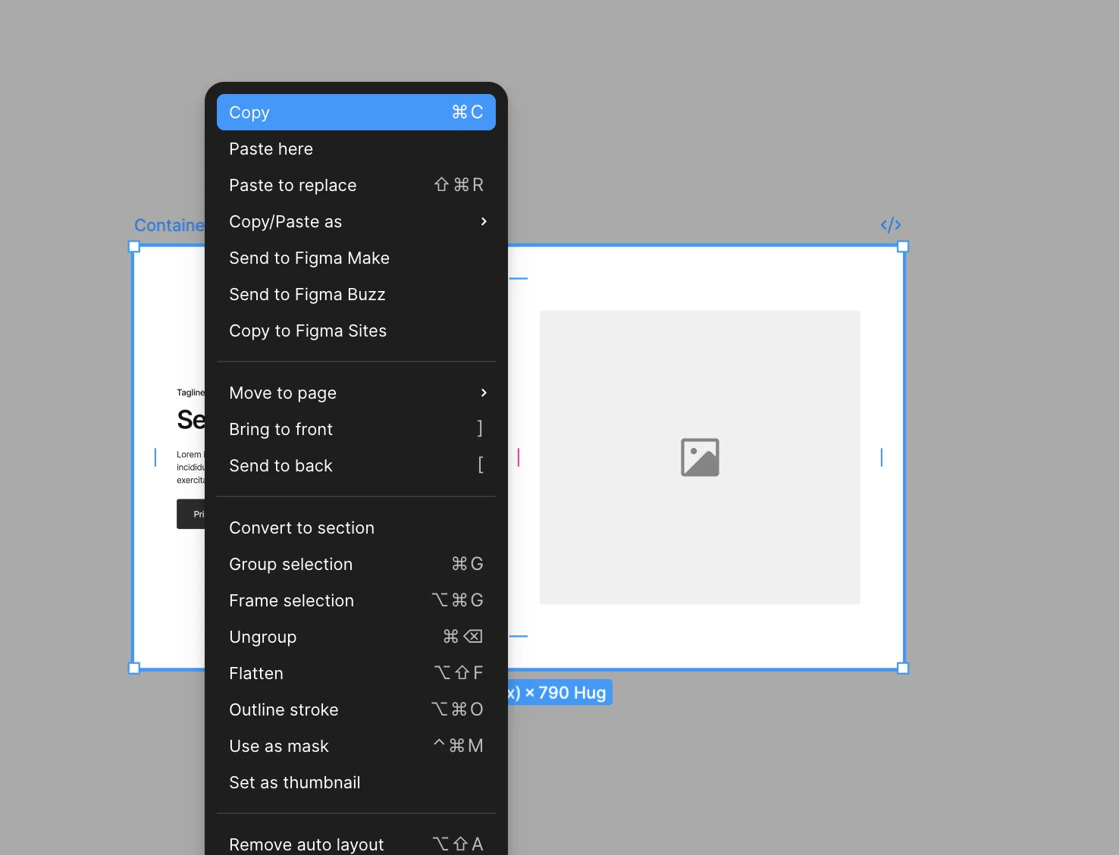Select Group selection menu item
The image size is (1119, 855).
(x=356, y=564)
